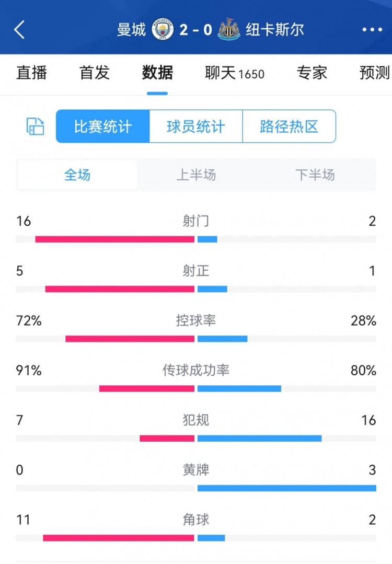This screenshot has height=564, width=392.
Task: Switch to 球员统计 player stats
Action: (196, 126)
